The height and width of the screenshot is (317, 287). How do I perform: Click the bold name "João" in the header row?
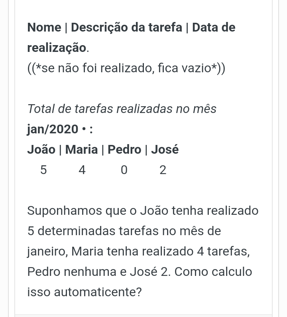(41, 149)
